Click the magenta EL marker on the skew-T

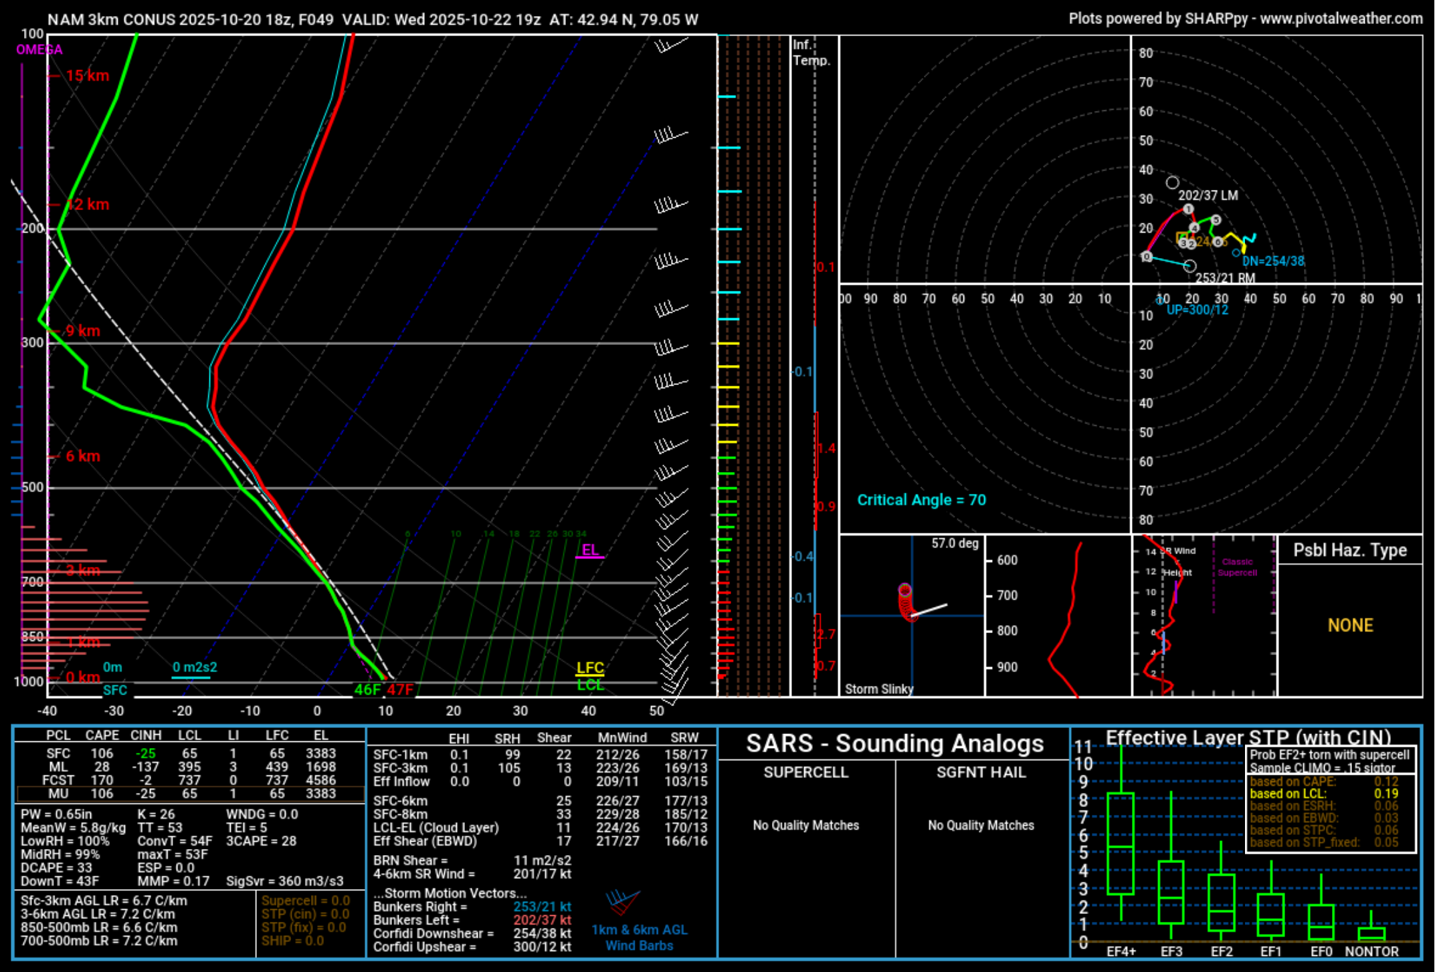[x=589, y=550]
